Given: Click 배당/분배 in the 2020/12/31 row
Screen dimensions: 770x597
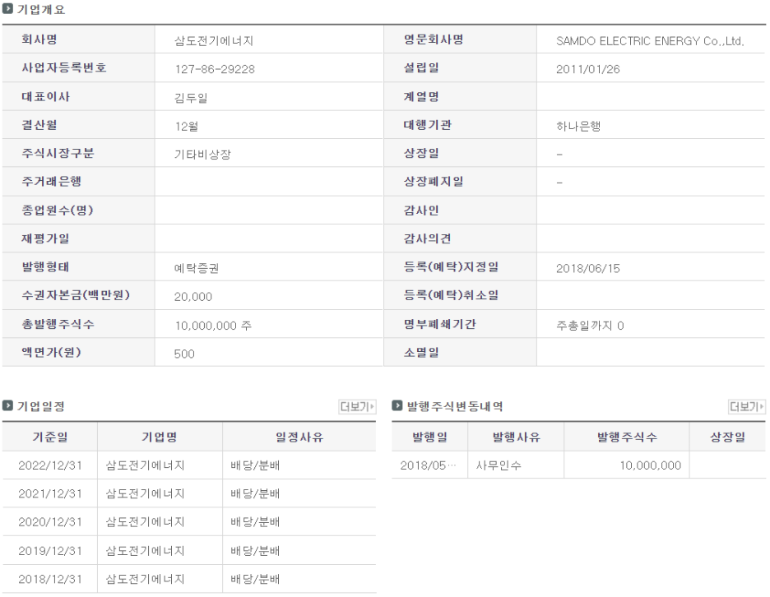Looking at the screenshot, I should coord(255,522).
